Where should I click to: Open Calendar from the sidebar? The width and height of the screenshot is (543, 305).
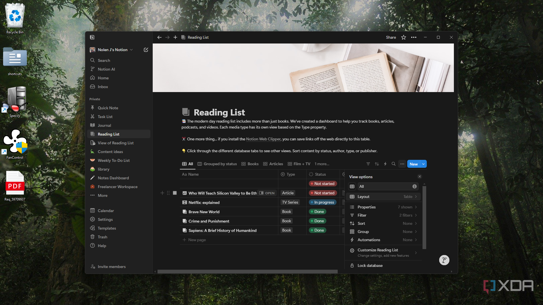point(119,211)
